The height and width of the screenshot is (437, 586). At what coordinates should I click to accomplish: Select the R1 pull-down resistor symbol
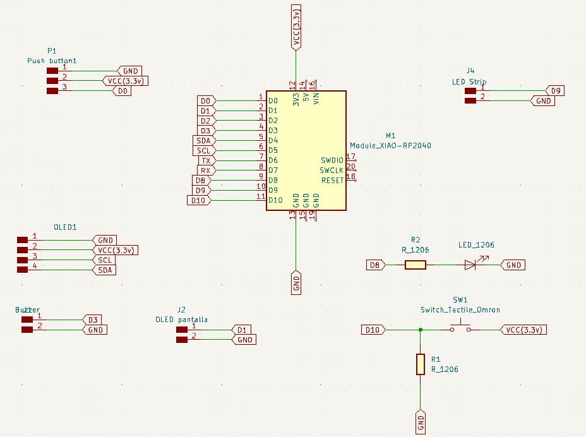click(x=421, y=364)
